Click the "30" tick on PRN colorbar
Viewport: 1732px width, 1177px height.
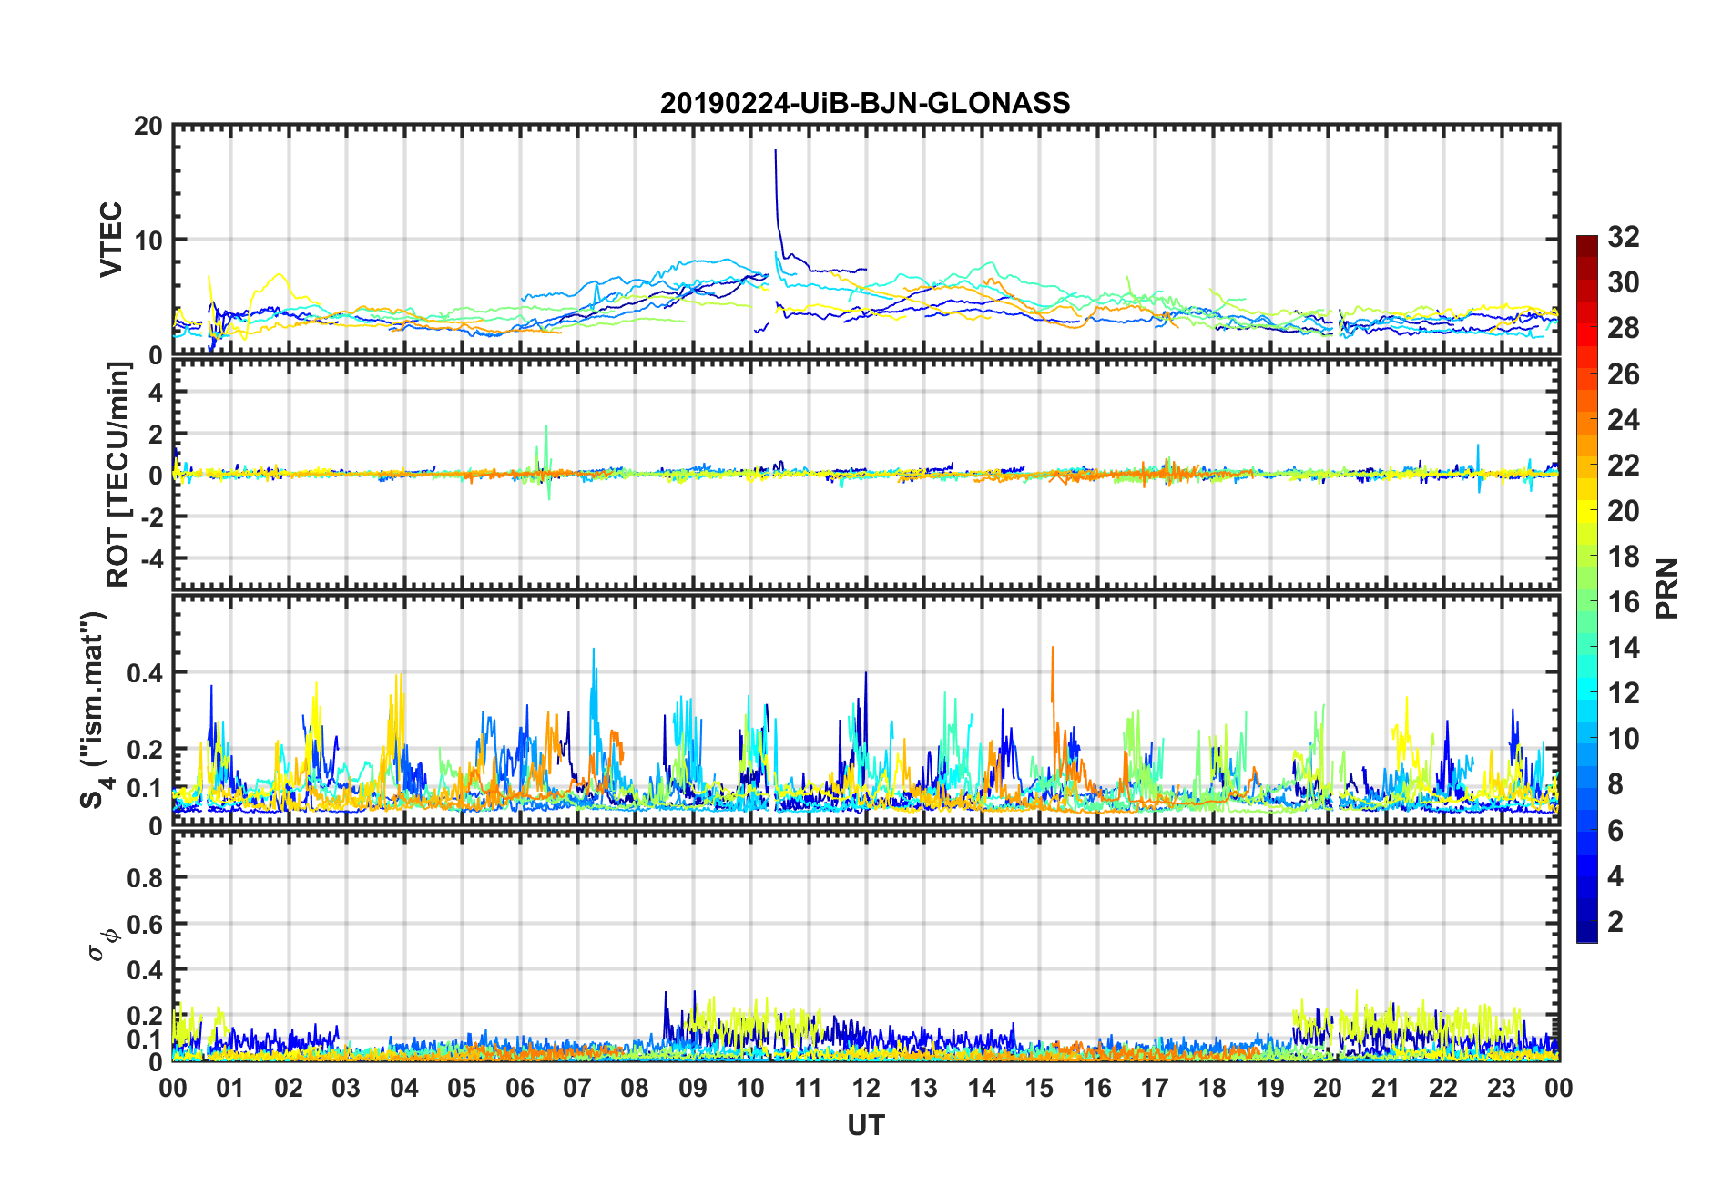tap(1624, 282)
